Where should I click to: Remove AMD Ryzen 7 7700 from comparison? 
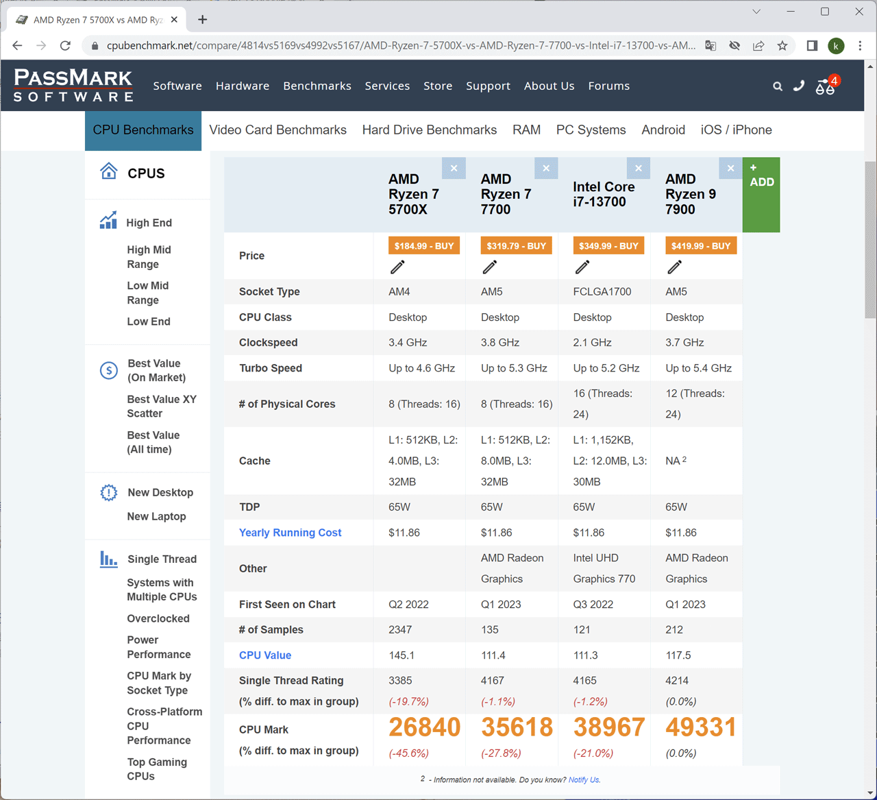[x=546, y=168]
